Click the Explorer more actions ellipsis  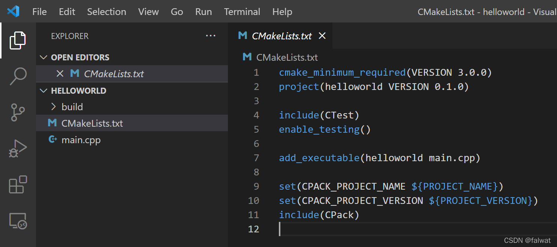click(211, 36)
